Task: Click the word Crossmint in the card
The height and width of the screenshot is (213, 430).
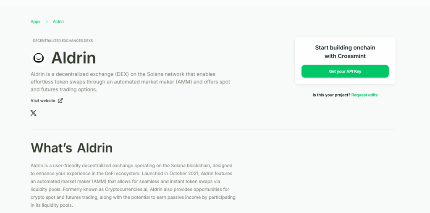Action: pos(352,56)
